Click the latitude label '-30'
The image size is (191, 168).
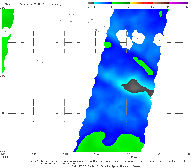pos(2,76)
